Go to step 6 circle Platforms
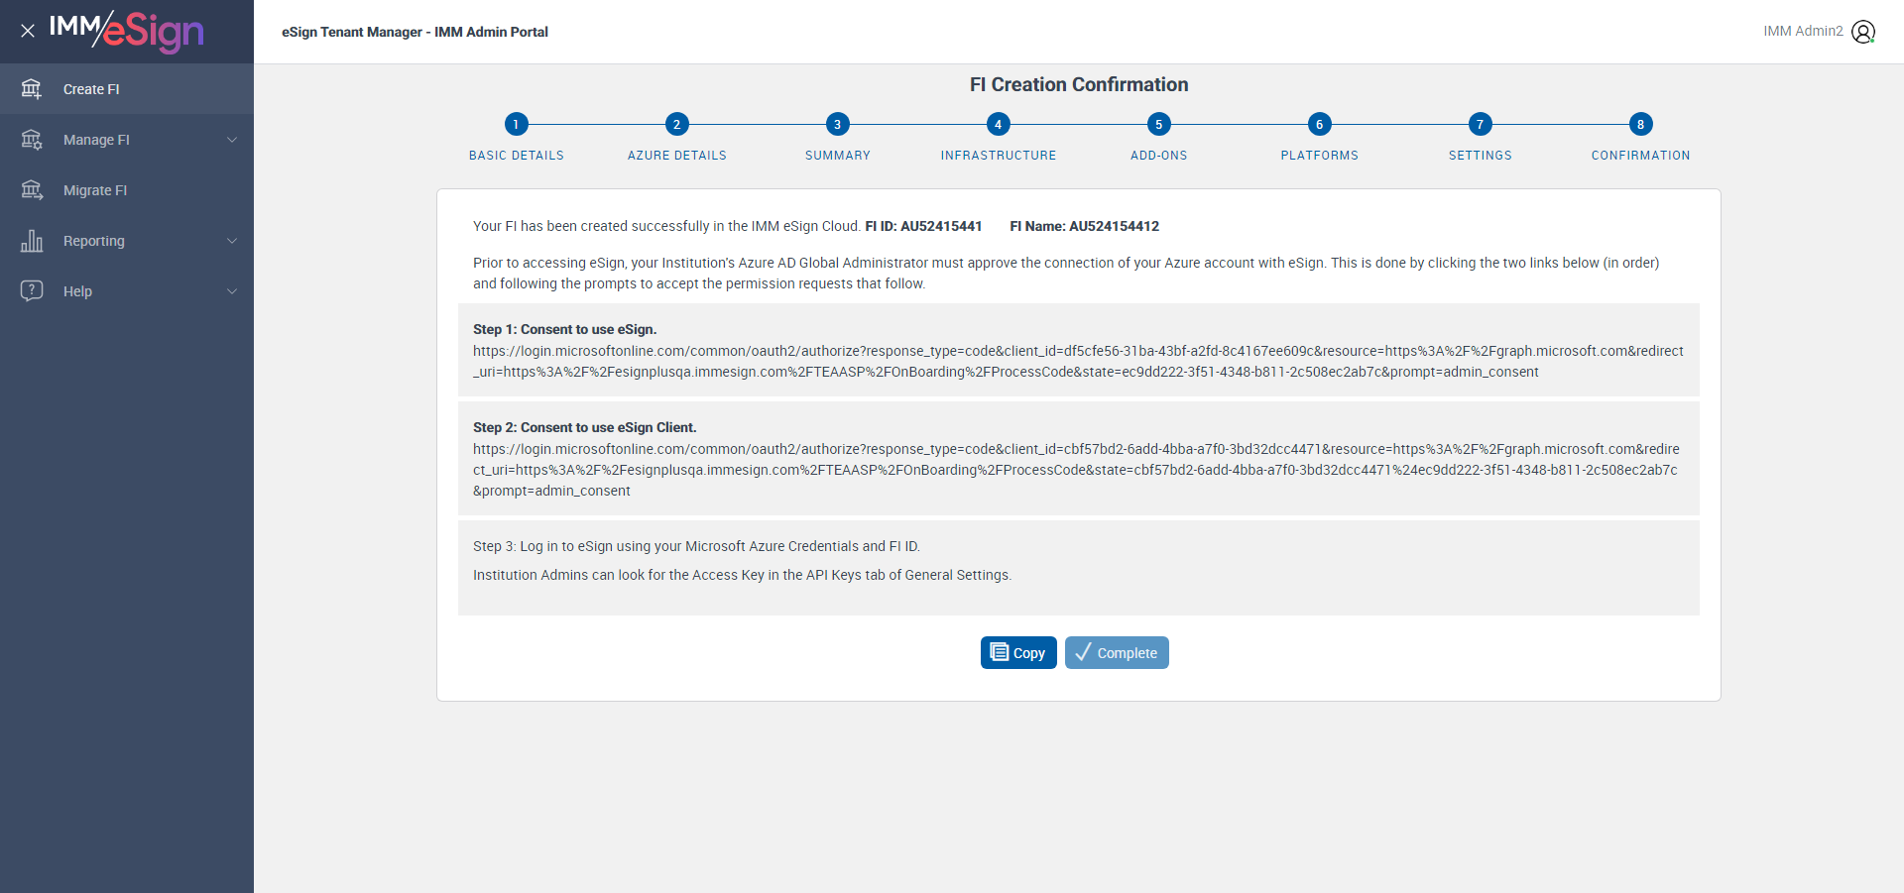Viewport: 1904px width, 893px height. pos(1319,124)
